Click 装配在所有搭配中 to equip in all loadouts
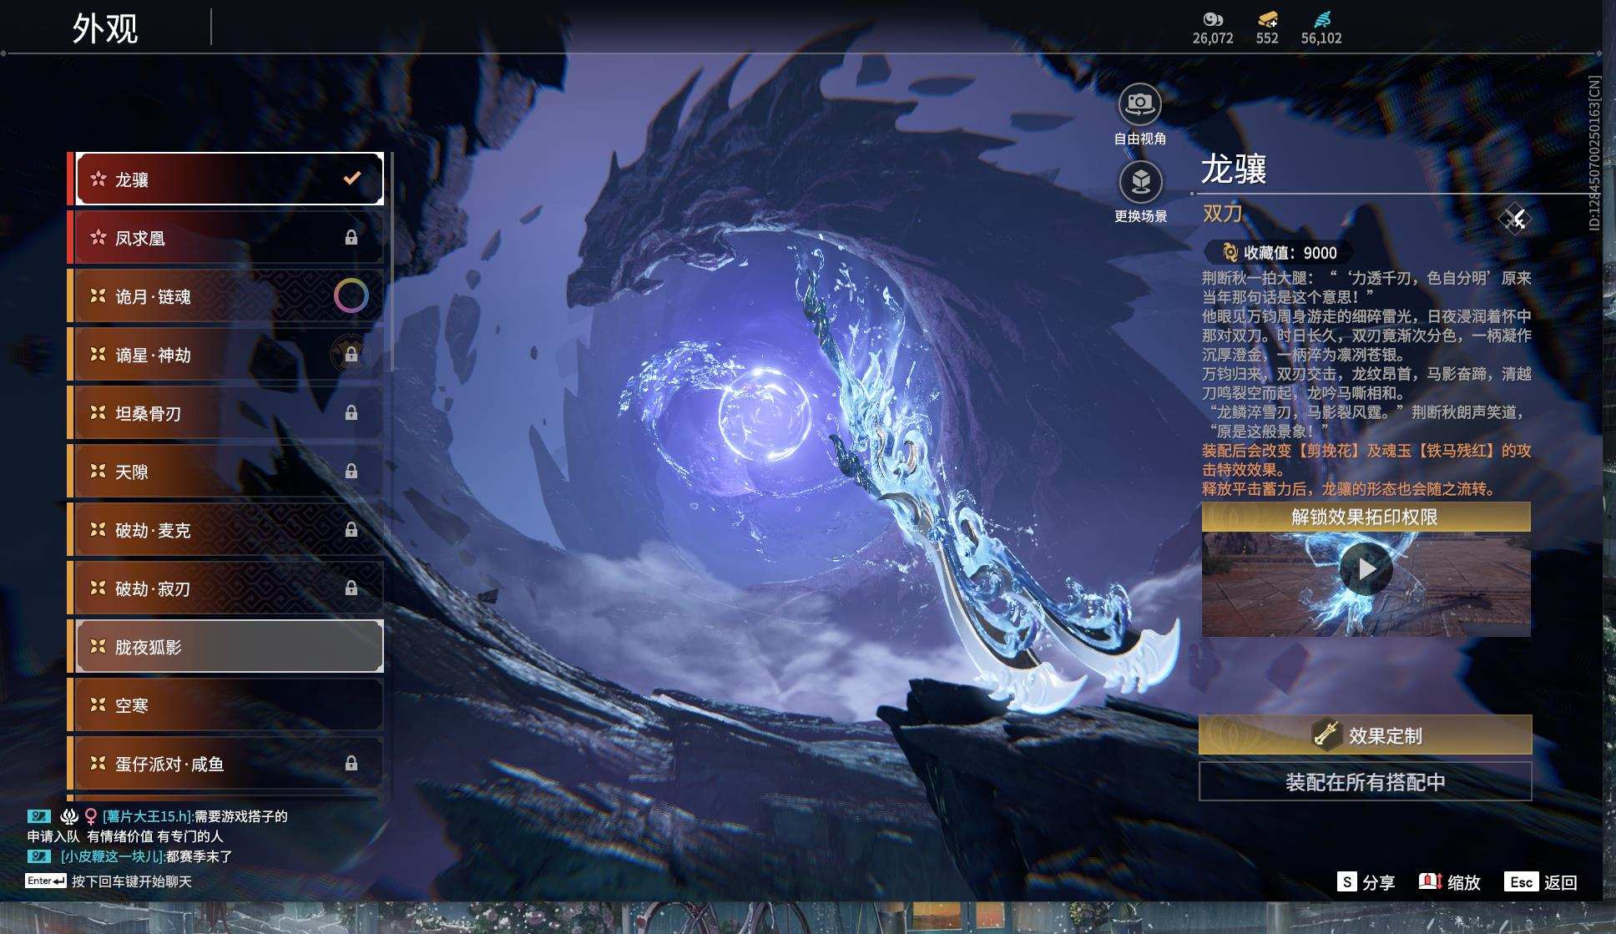The image size is (1616, 934). 1366,782
